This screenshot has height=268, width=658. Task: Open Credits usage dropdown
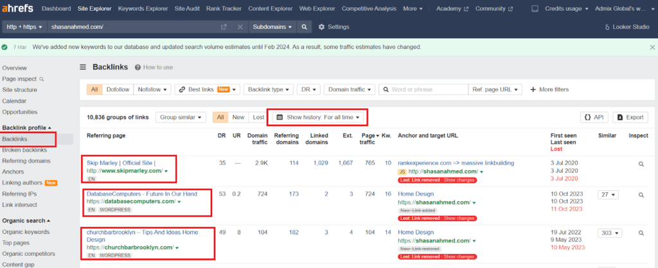point(567,8)
